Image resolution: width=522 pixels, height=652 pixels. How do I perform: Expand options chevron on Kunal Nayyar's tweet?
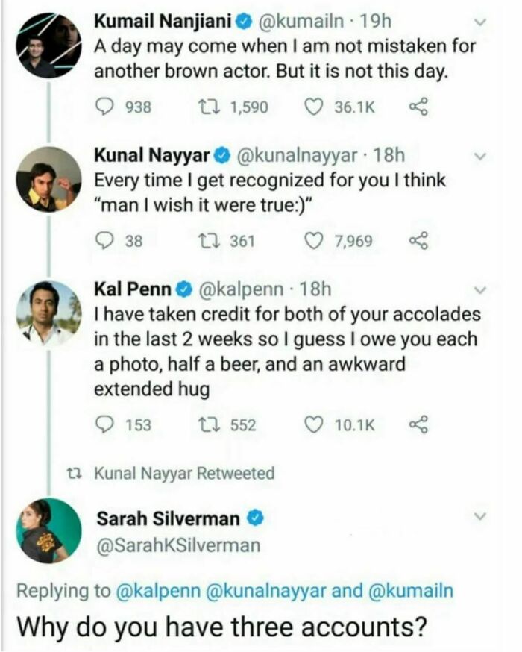[x=480, y=157]
